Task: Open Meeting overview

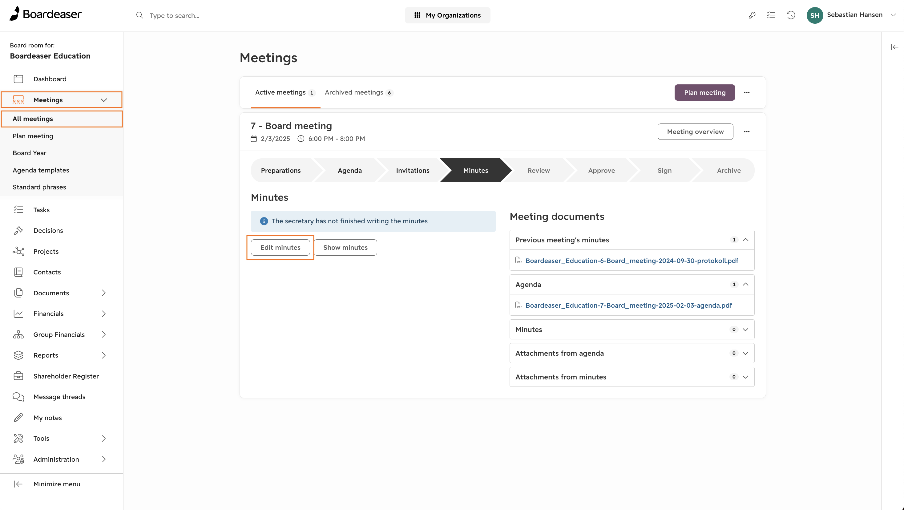Action: (x=695, y=132)
